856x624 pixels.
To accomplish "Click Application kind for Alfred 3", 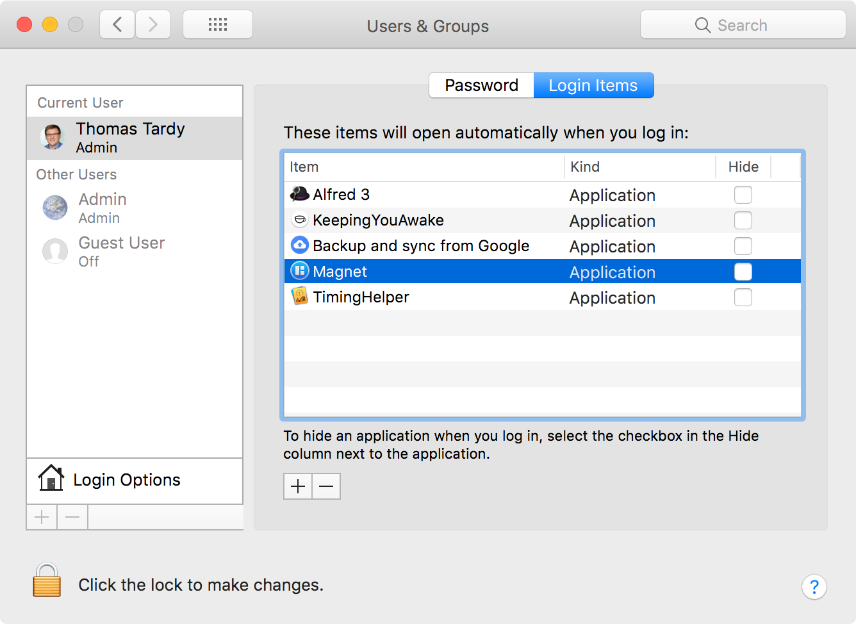I will tap(612, 195).
